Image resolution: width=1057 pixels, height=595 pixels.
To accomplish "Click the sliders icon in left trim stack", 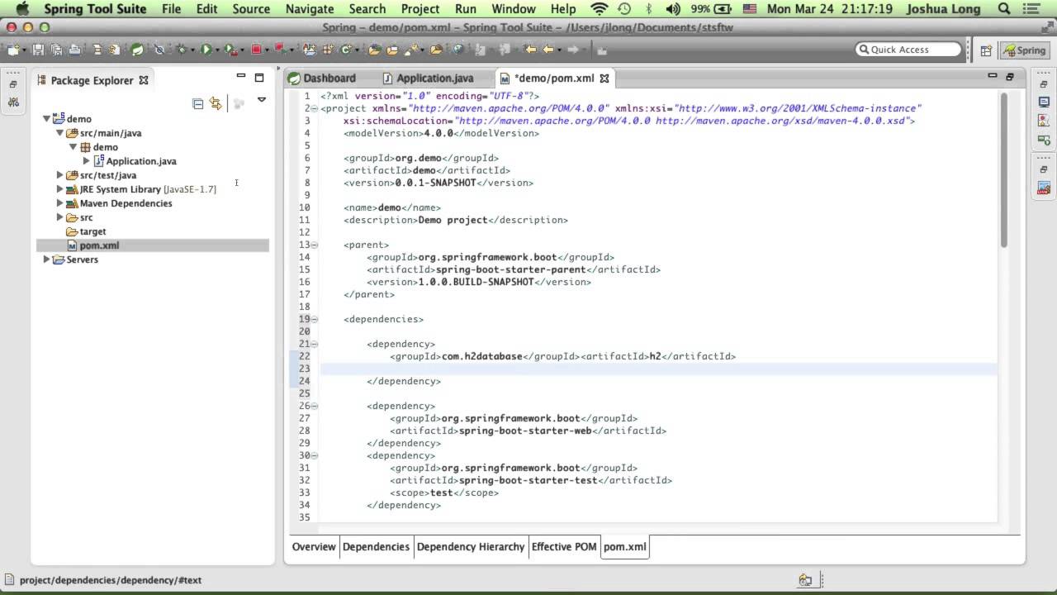I will pyautogui.click(x=13, y=102).
